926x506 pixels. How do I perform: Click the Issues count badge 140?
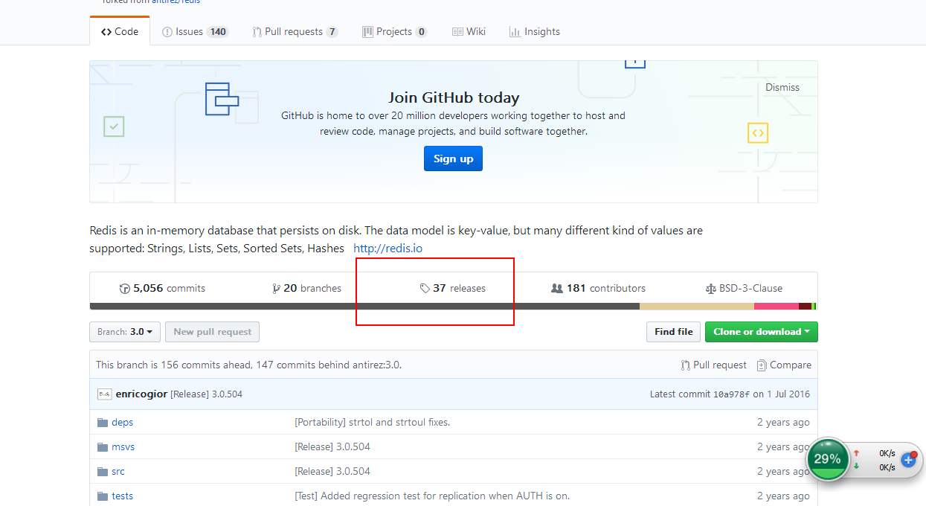[x=217, y=32]
